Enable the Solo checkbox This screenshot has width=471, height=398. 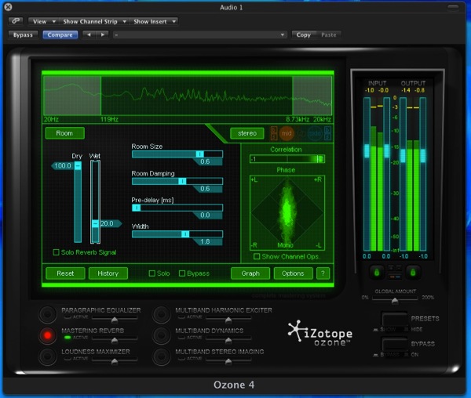(152, 273)
